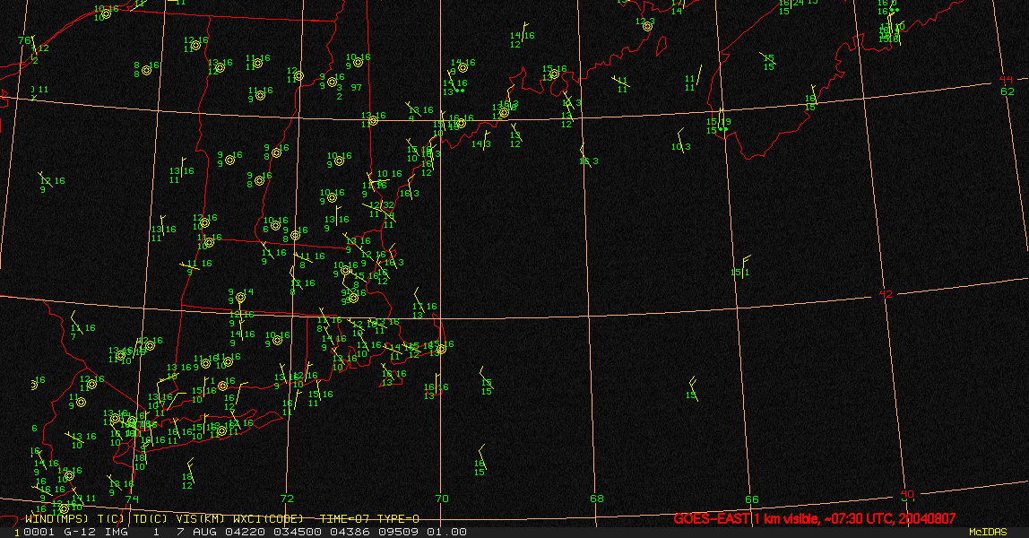Click the TYPE=0 legend text
Screen dimensions: 1029x538
coord(398,519)
